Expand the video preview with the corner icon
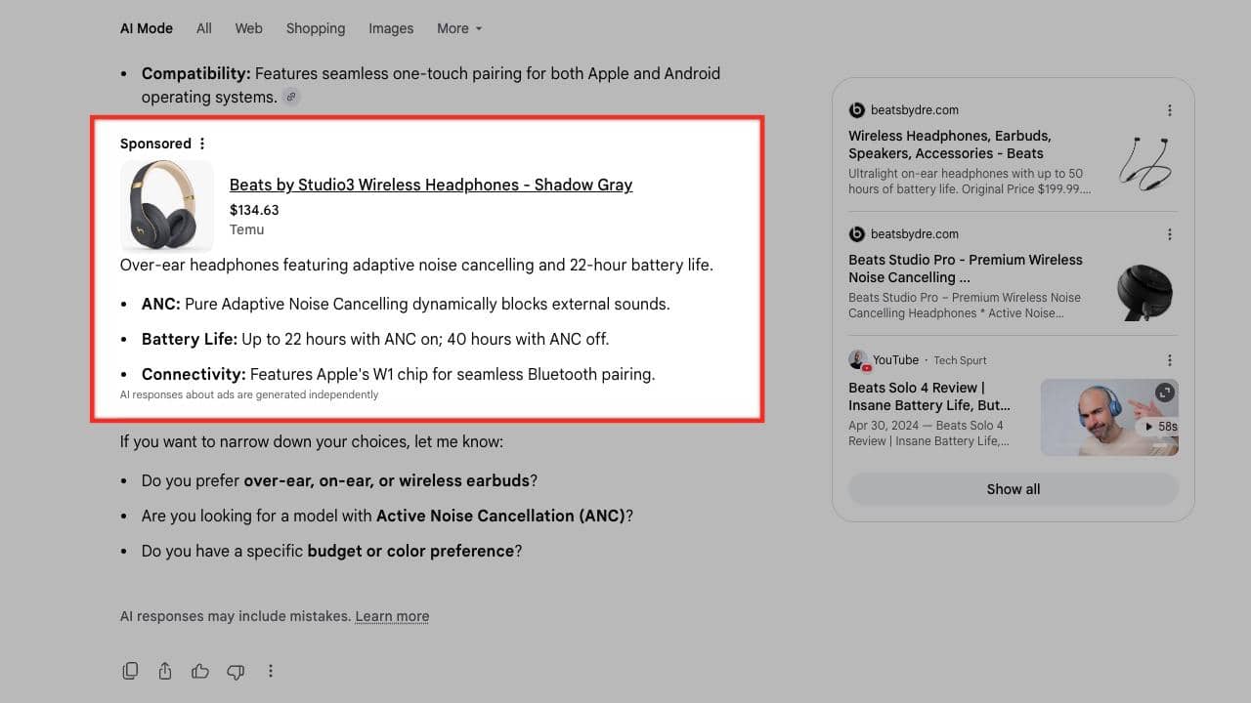 (1164, 393)
